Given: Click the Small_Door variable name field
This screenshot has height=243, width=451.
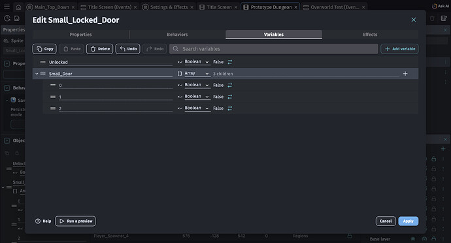Looking at the screenshot, I should coord(110,74).
